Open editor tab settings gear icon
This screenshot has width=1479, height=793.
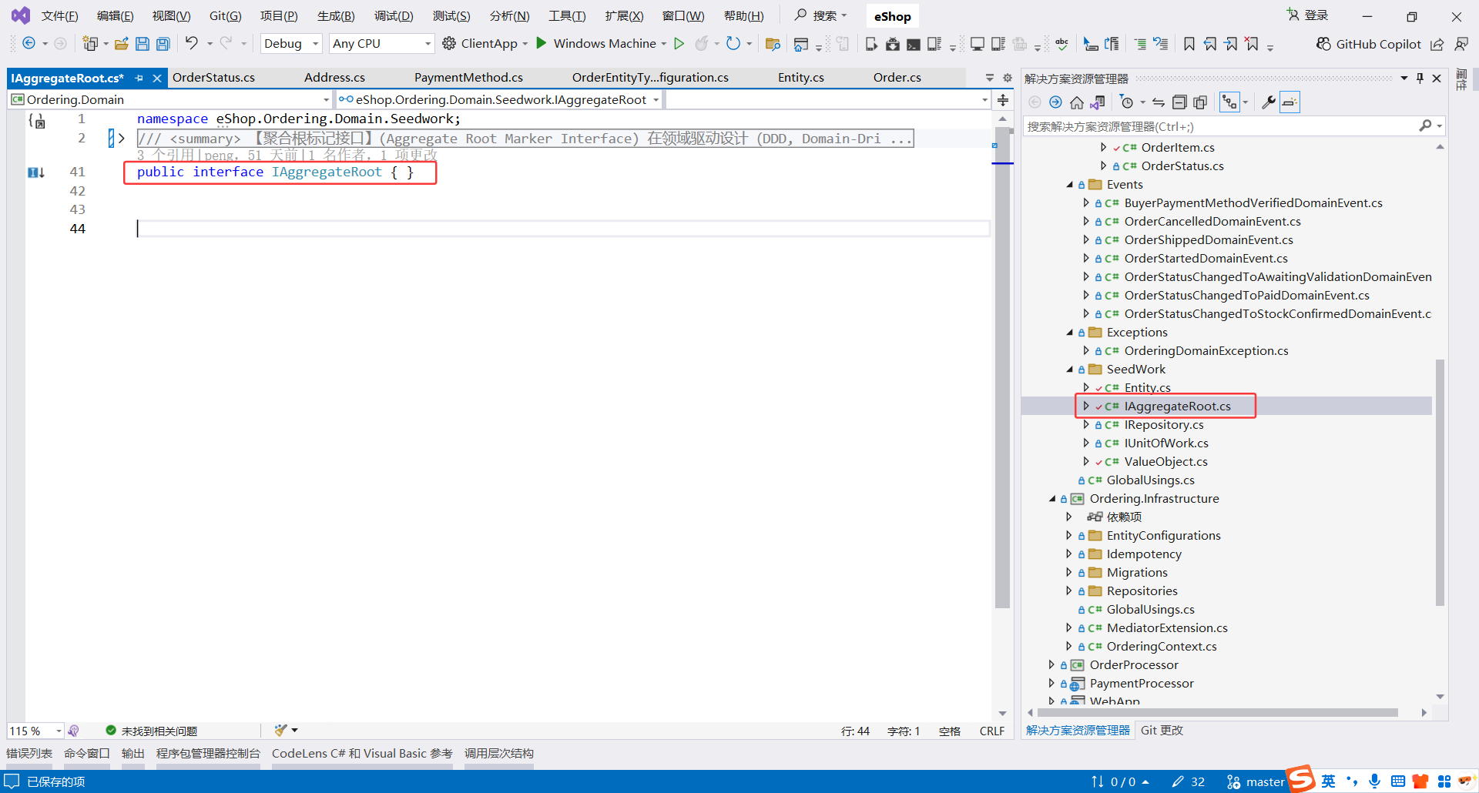click(x=1008, y=78)
